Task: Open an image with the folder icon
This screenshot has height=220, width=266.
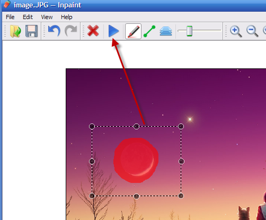Action: coord(15,31)
